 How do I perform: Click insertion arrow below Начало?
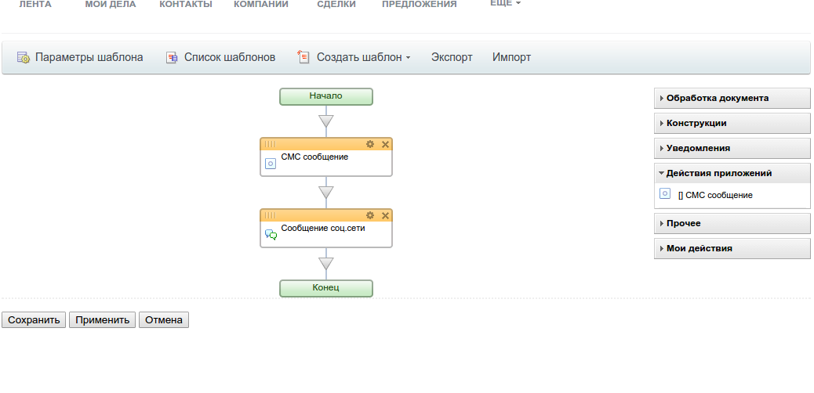pyautogui.click(x=326, y=121)
